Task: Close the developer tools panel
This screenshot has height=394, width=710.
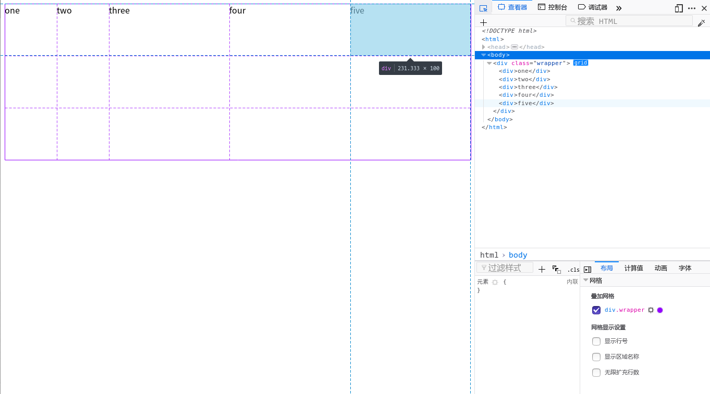Action: tap(704, 8)
